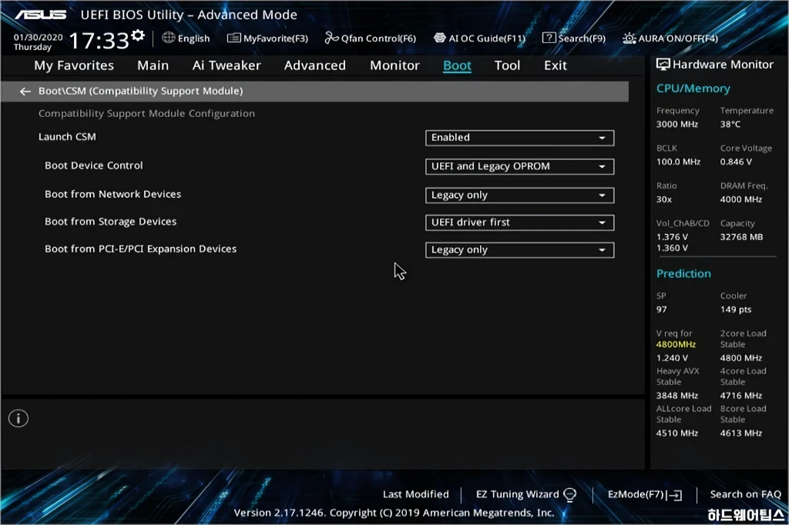789x525 pixels.
Task: Select the Boot Device Control label
Action: (93, 166)
